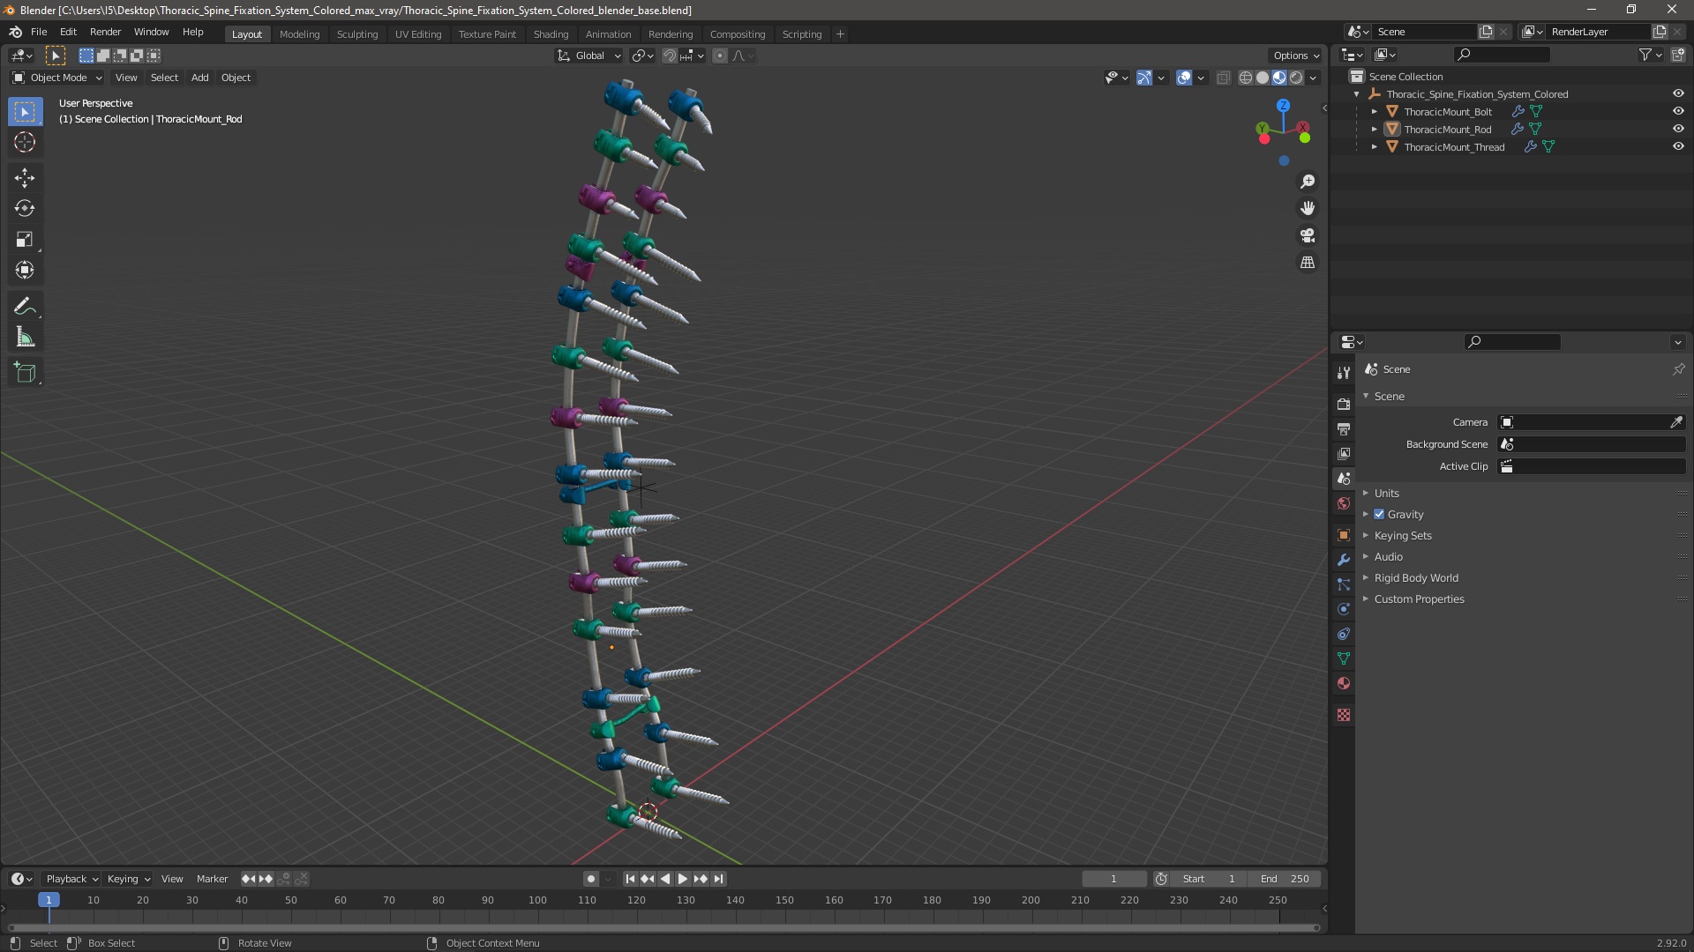Open the Render menu
Screen dimensions: 1694x952
click(x=105, y=32)
